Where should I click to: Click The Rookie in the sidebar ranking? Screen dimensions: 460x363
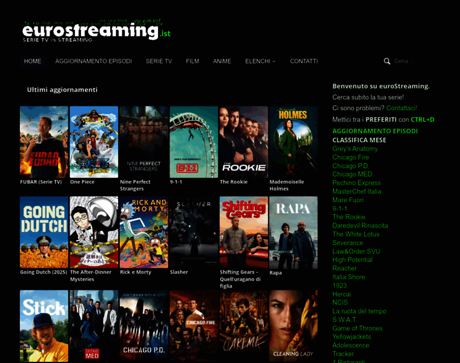[x=349, y=217]
